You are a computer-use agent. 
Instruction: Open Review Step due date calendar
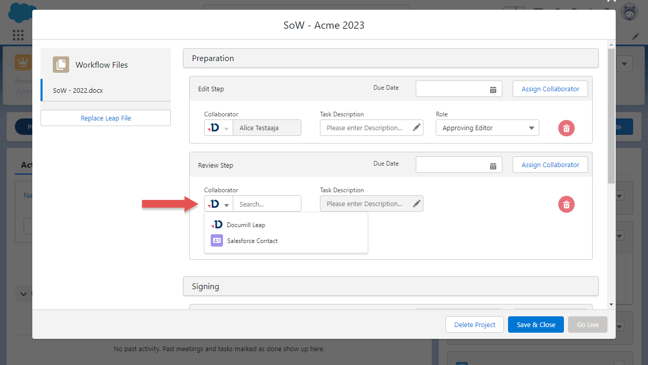click(x=493, y=166)
